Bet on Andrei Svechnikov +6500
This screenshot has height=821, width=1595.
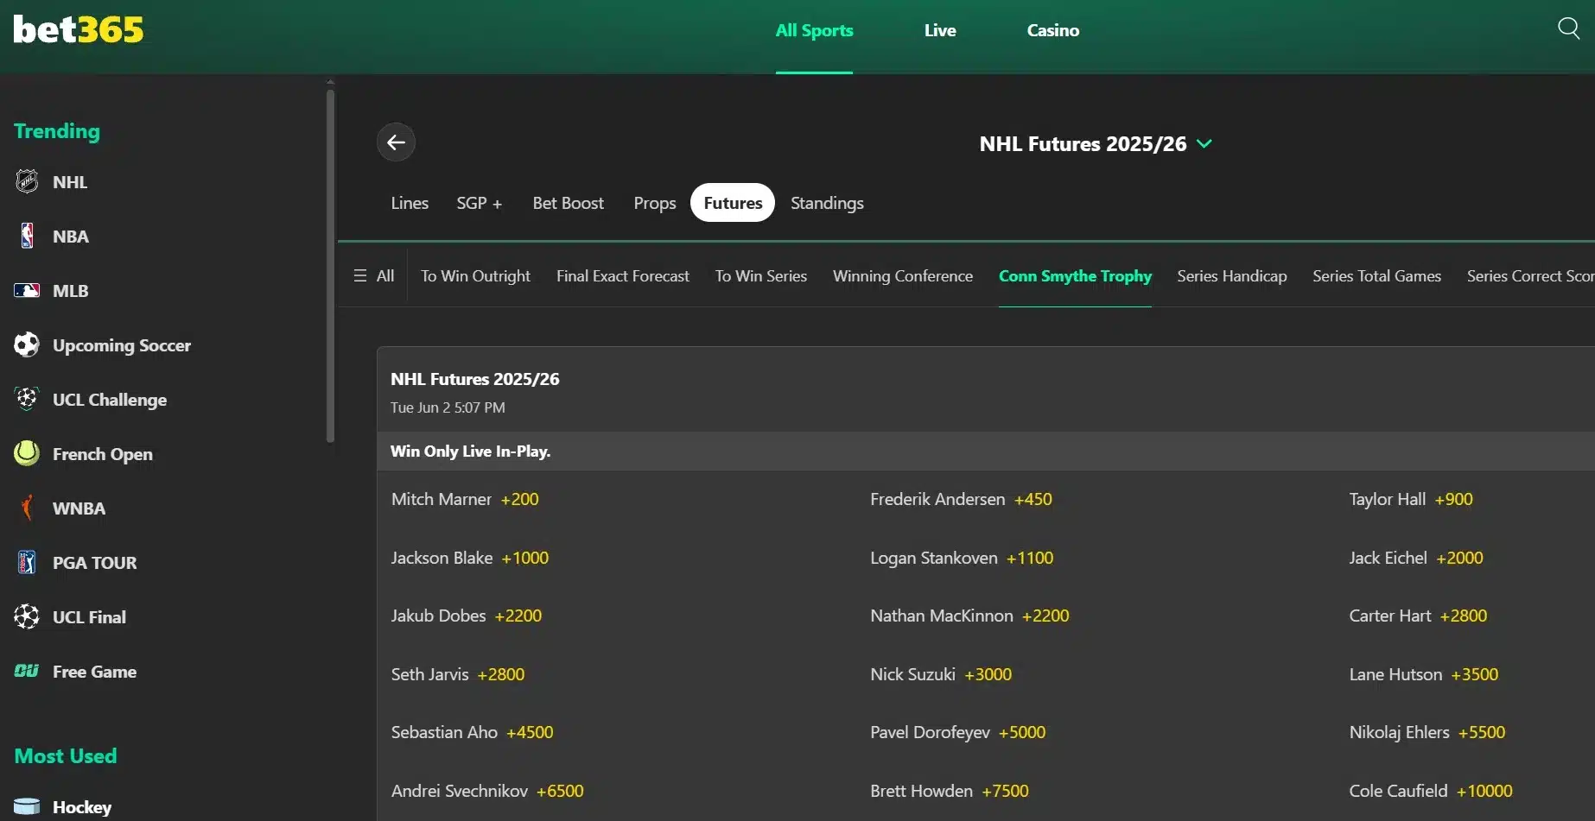pos(487,791)
